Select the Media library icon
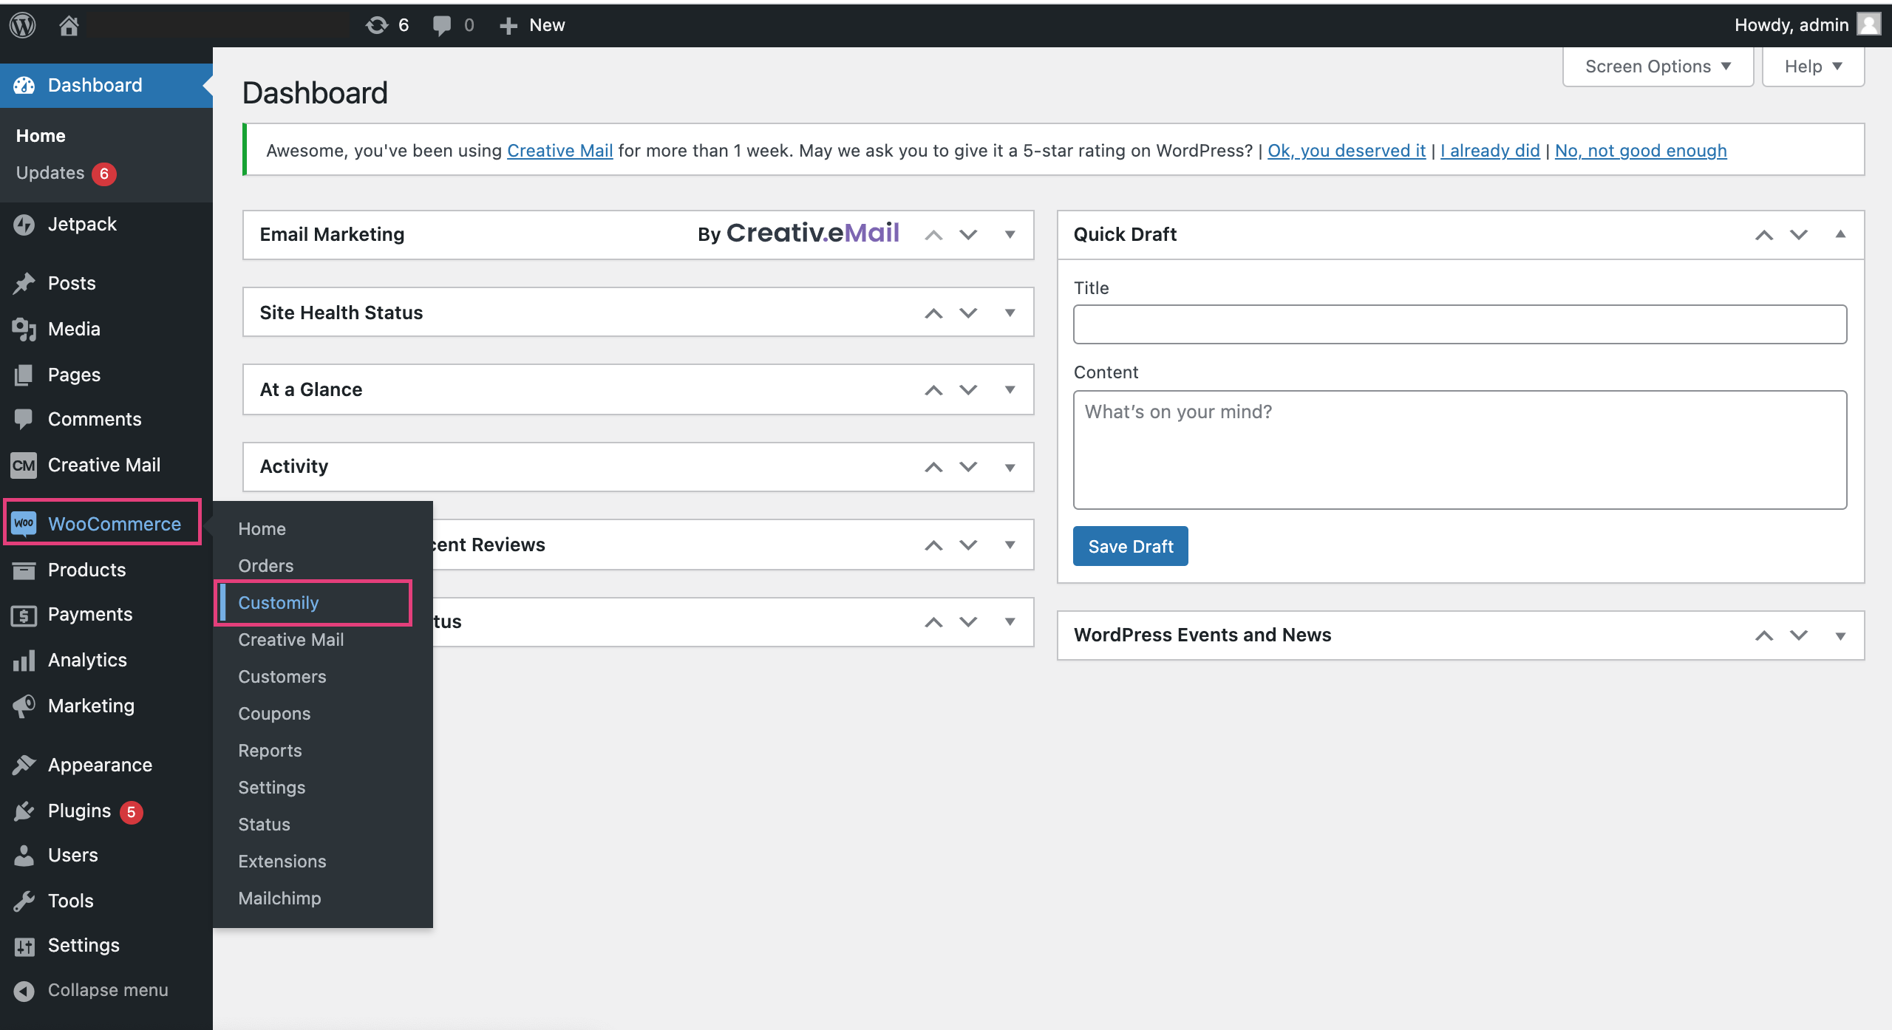This screenshot has width=1892, height=1030. 23,329
